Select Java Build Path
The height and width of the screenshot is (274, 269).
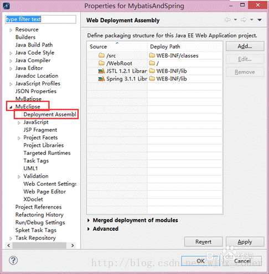[34, 45]
